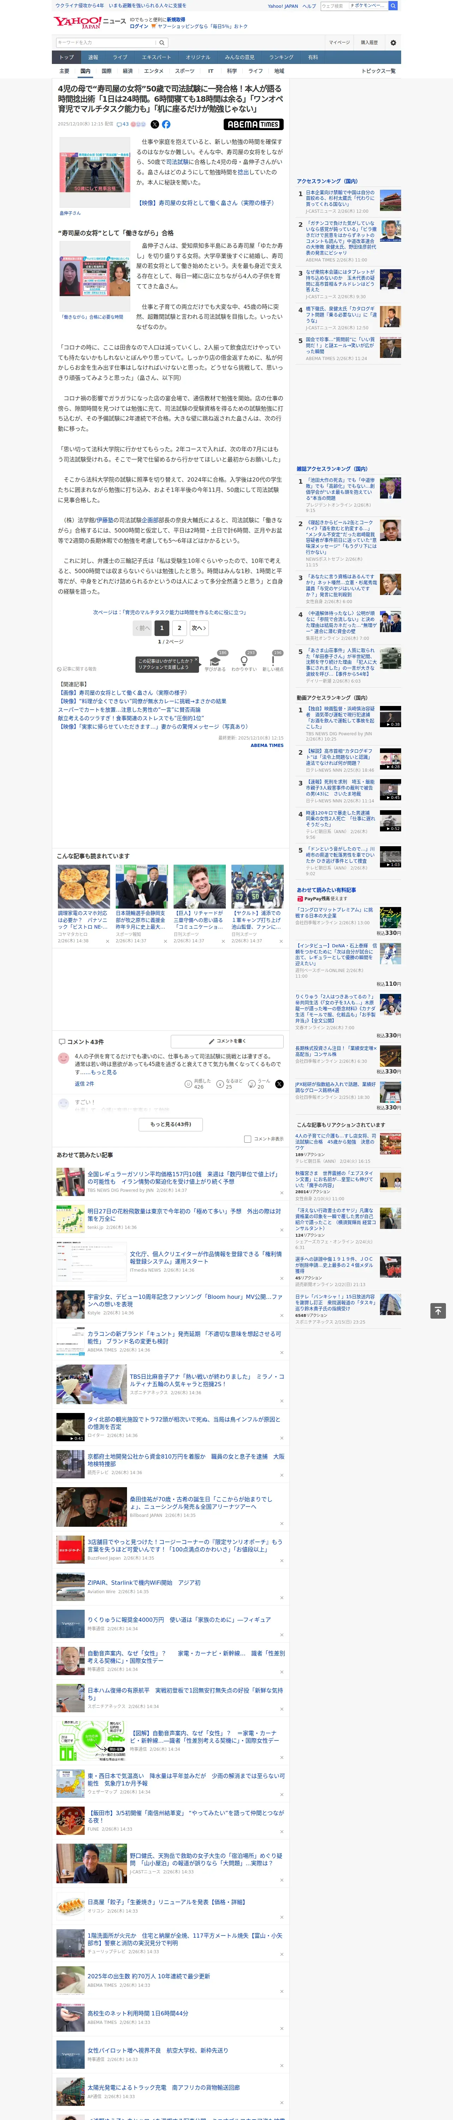This screenshot has height=2120, width=453.
Task: Share the top comment on X
Action: coord(279,1085)
